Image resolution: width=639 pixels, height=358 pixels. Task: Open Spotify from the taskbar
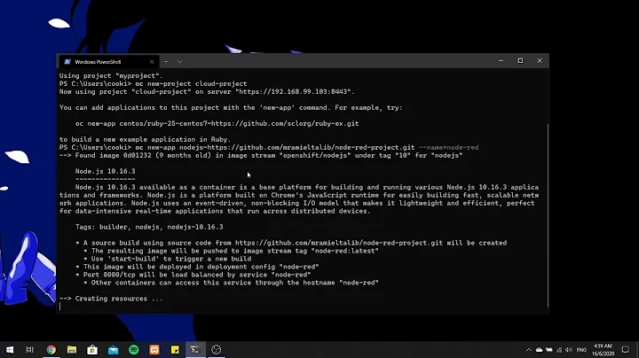tap(134, 349)
